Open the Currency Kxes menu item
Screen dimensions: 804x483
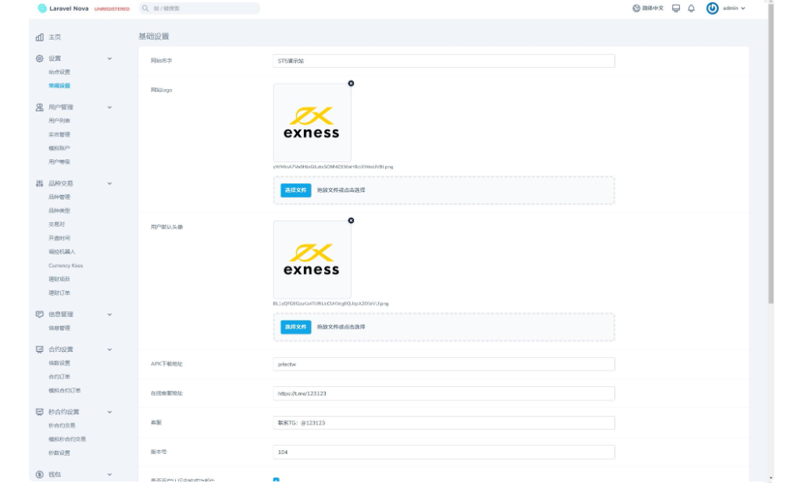coord(66,265)
